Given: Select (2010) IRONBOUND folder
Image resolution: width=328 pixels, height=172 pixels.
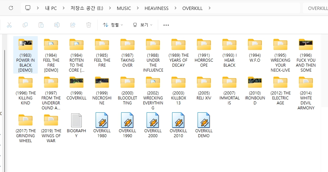Looking at the screenshot, I should 255,90.
